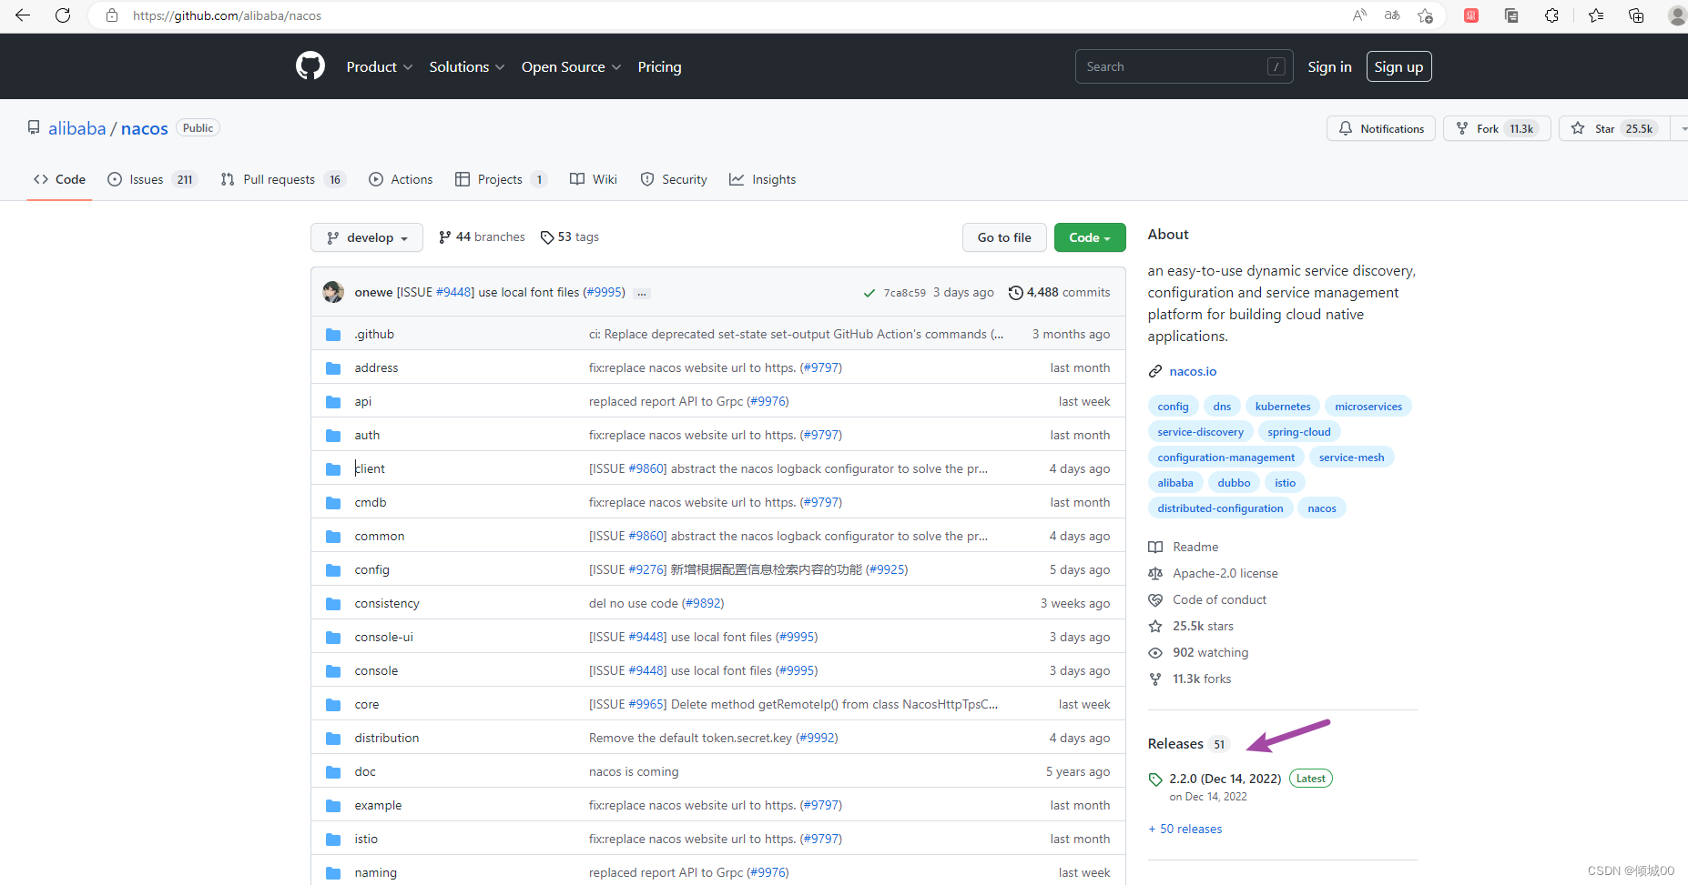This screenshot has height=885, width=1688.
Task: Star the nacos repository
Action: tap(1614, 128)
